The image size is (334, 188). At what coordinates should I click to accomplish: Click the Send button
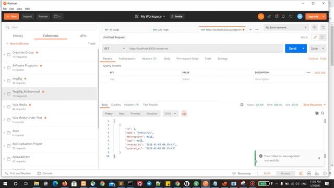point(292,49)
